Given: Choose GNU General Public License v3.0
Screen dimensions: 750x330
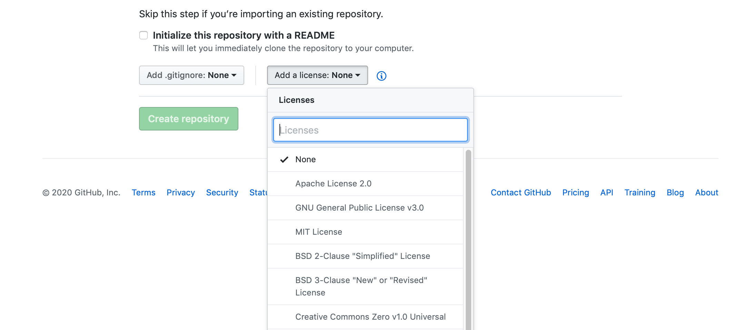Looking at the screenshot, I should 365,208.
